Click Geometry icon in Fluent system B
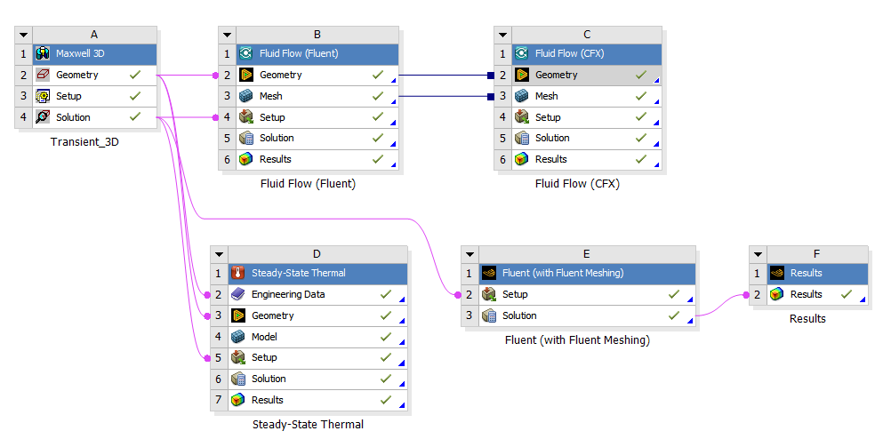The image size is (891, 439). (246, 75)
